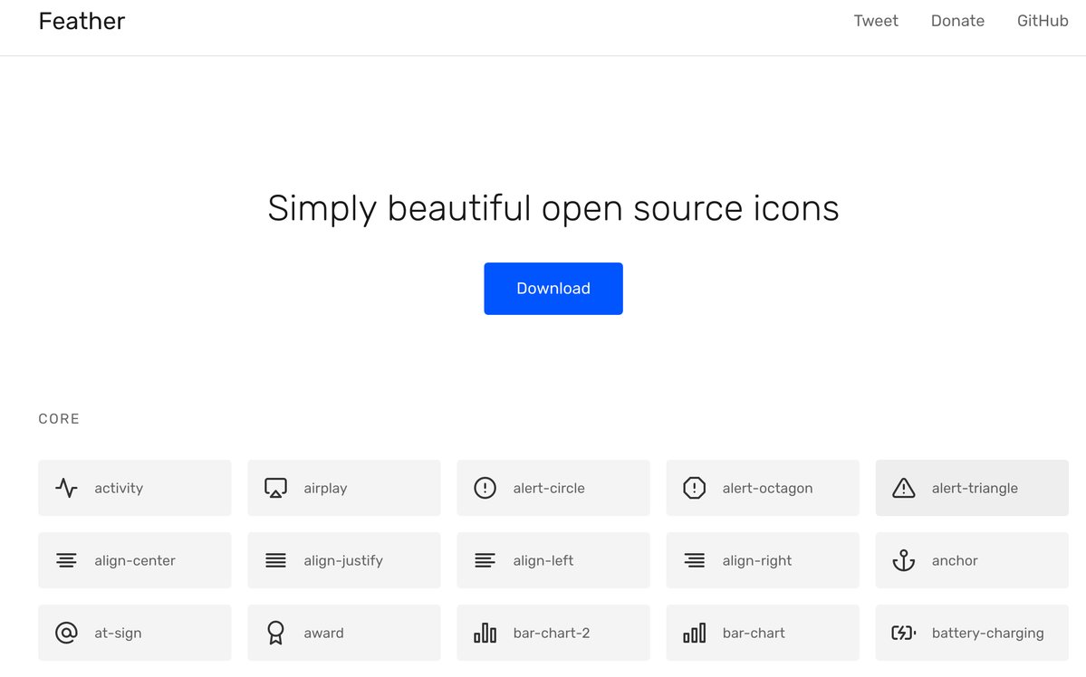Choose the anchor icon
The width and height of the screenshot is (1086, 677).
tap(904, 560)
